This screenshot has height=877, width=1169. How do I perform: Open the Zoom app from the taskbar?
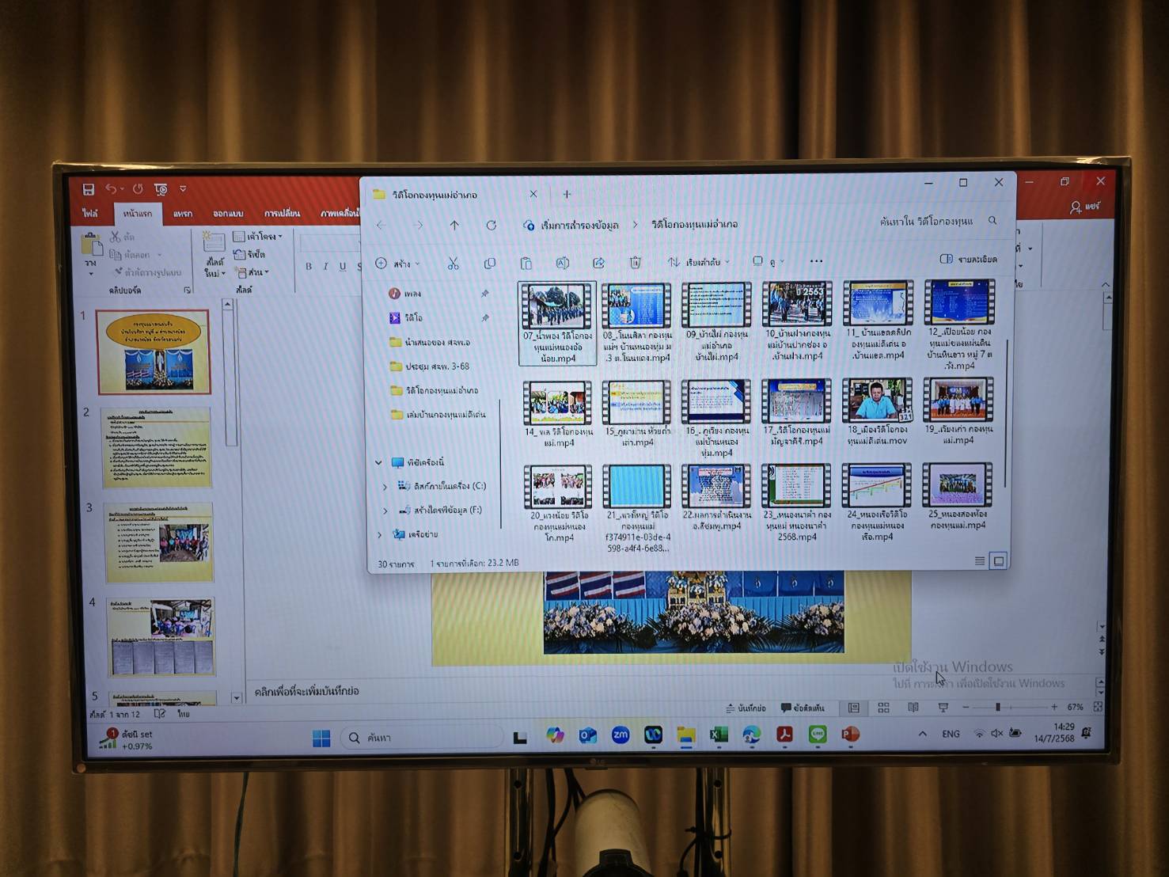tap(621, 735)
